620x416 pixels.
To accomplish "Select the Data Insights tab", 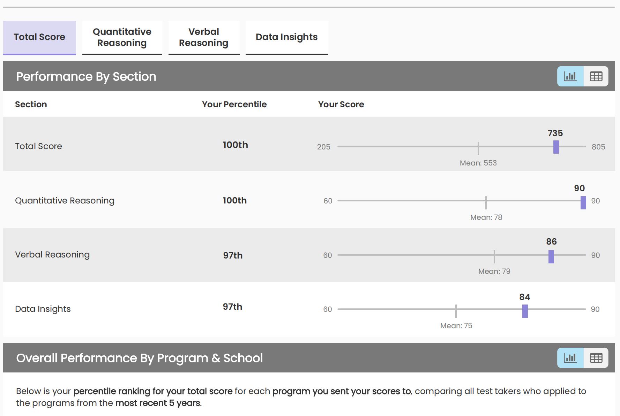I will click(286, 37).
